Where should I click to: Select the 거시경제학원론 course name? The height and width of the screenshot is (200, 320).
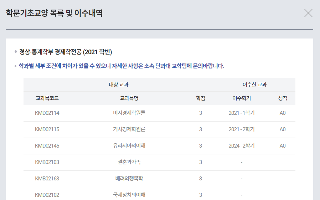pos(129,129)
